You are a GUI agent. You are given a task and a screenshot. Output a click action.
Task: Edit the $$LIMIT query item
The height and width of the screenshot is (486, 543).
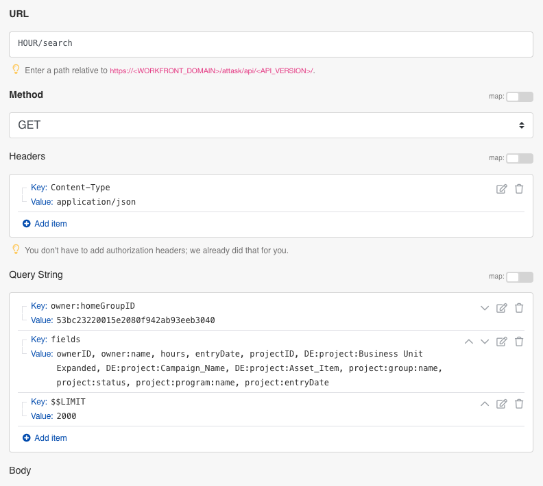(x=501, y=404)
